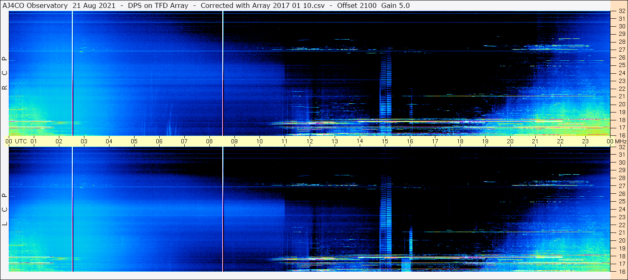Click the 31 MHz tick on LCP scale
The height and width of the screenshot is (280, 628).
pyautogui.click(x=621, y=155)
